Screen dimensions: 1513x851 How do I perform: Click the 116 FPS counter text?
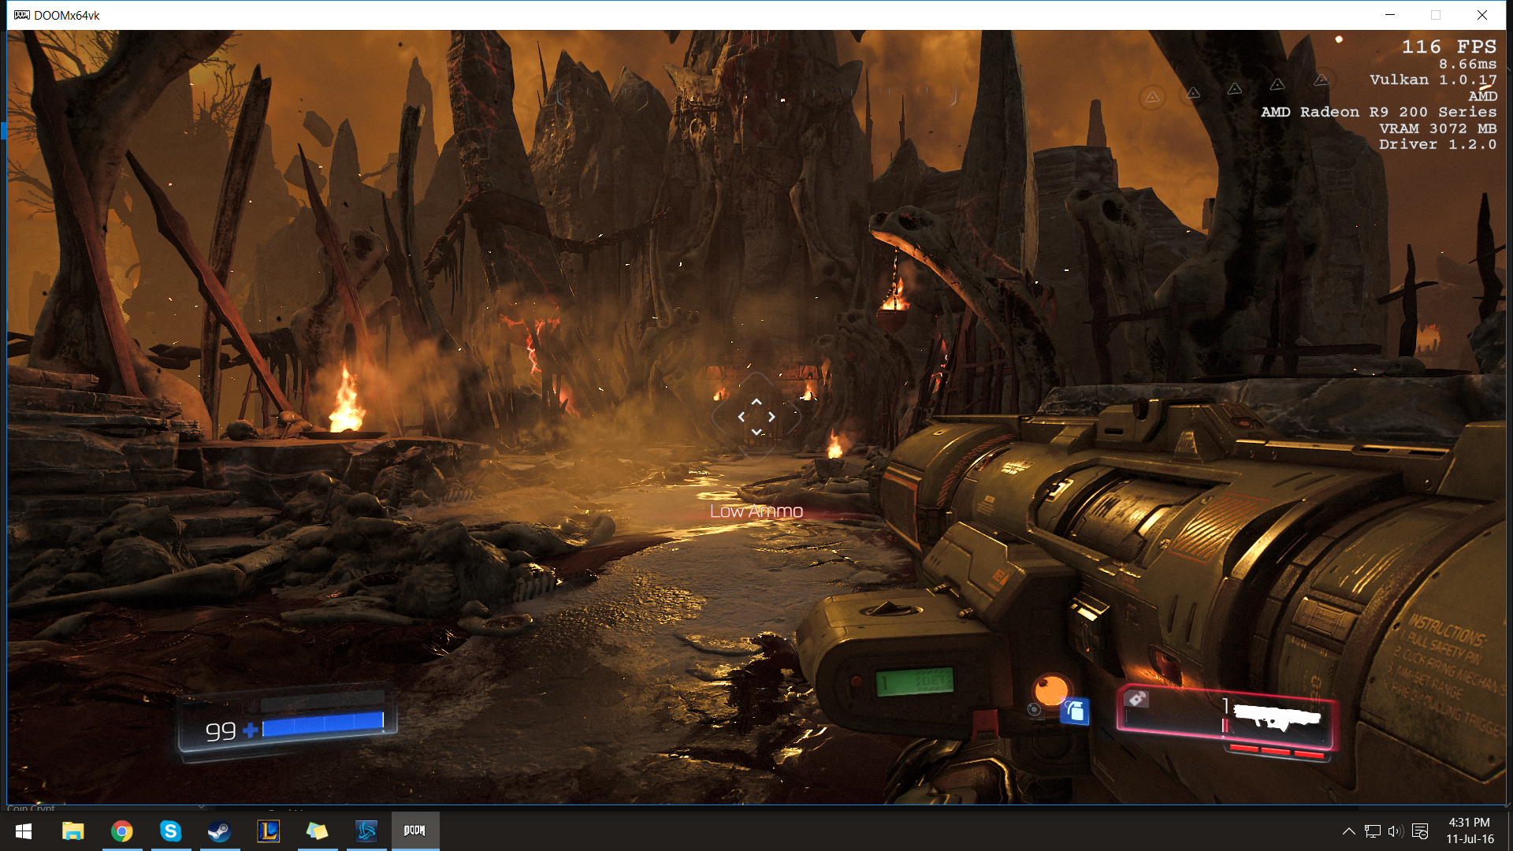point(1448,47)
